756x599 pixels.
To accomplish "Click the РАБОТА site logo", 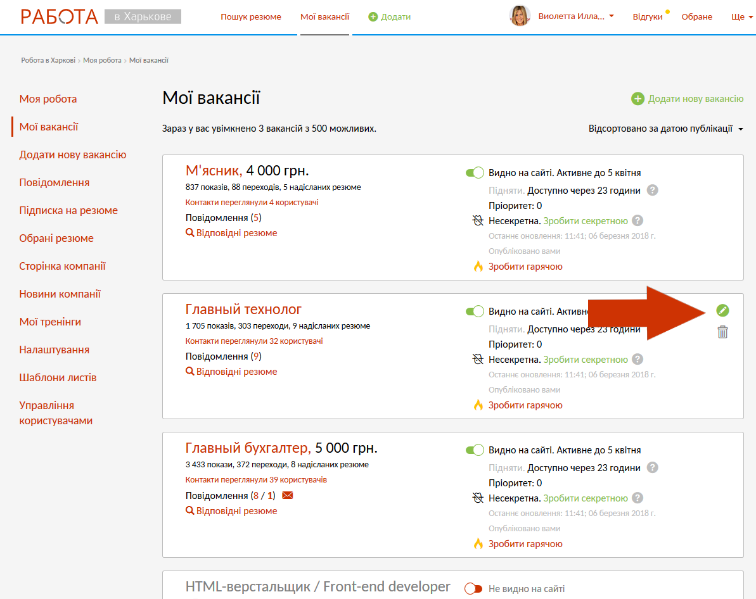I will (x=60, y=16).
